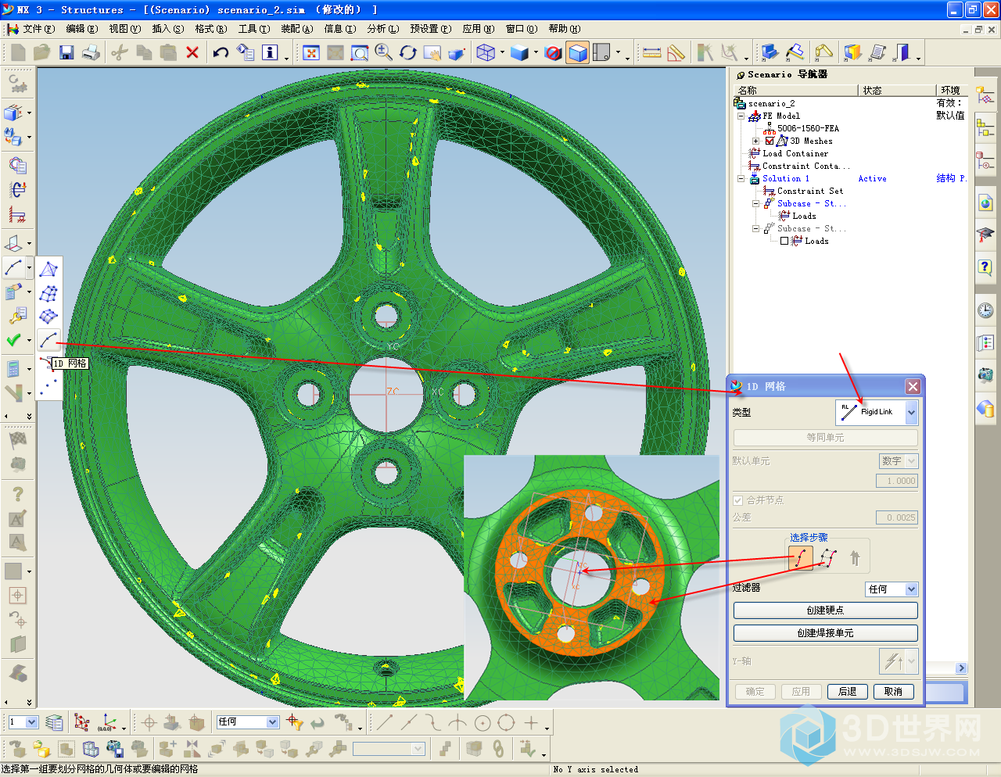Click the navigator horizontal scrollbar right arrow
The image size is (1001, 777).
click(x=961, y=668)
